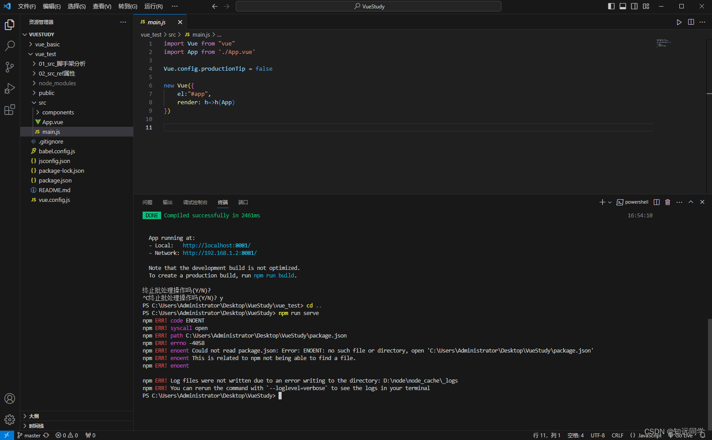Open the Search view in activity bar
The image size is (712, 440).
tap(10, 46)
